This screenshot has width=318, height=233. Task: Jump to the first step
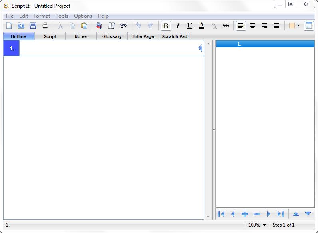click(x=221, y=214)
